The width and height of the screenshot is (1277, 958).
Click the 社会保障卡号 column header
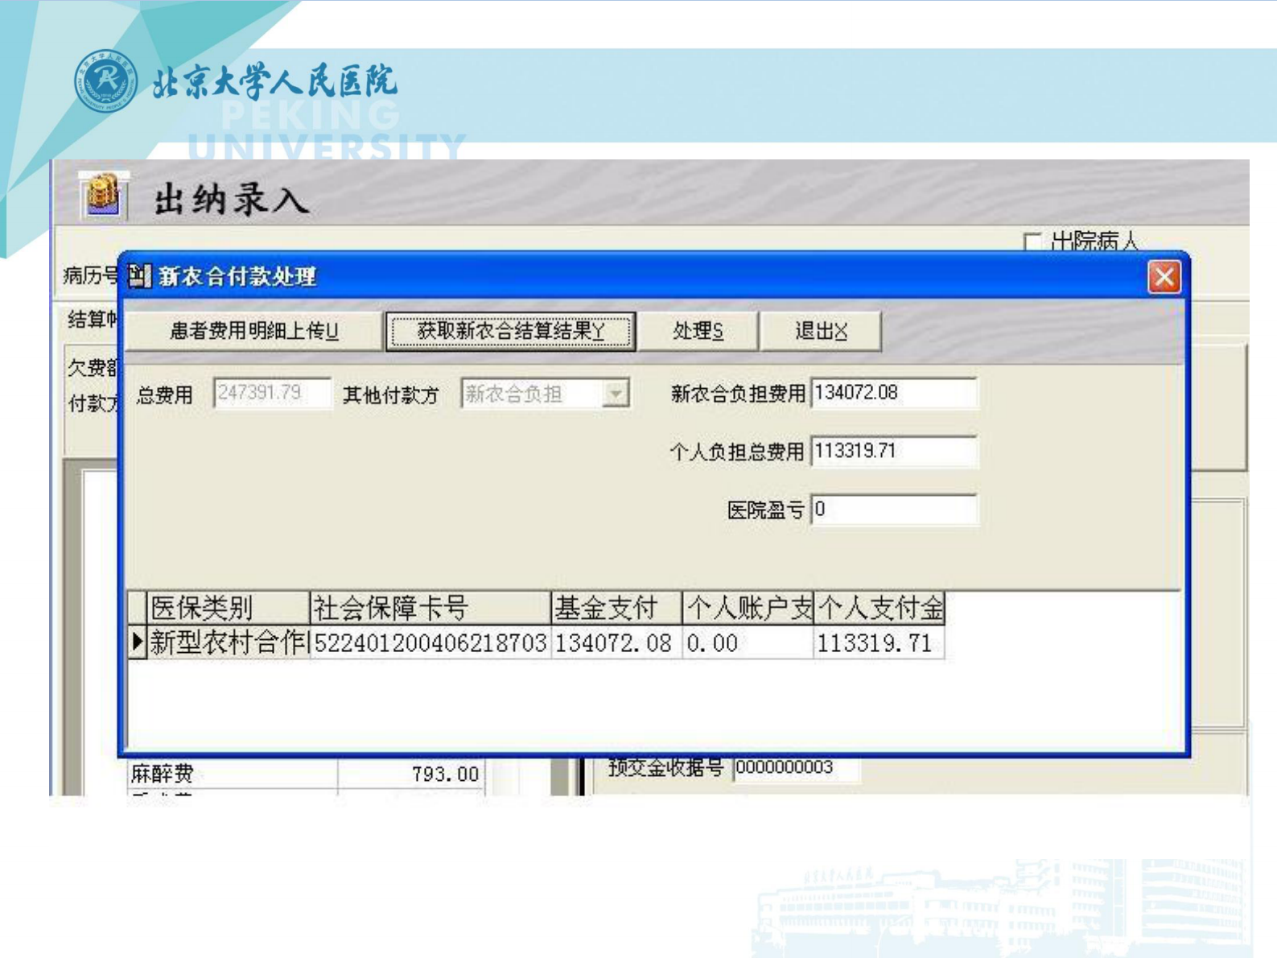point(430,608)
